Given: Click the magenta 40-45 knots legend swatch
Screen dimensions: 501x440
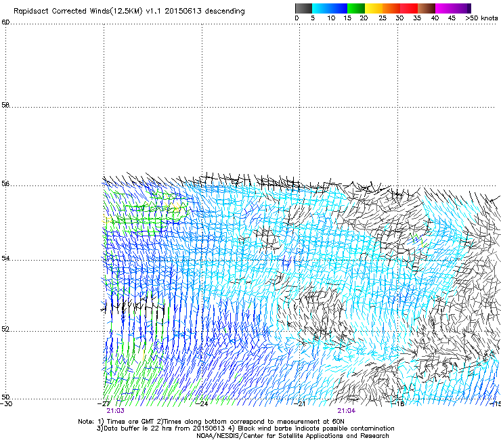Looking at the screenshot, I should (444, 8).
